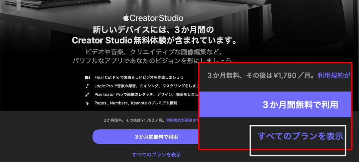Click the sparkle icon beside Pages, Numbers, Keynote
Screen dimensions: 359x162
click(87, 103)
